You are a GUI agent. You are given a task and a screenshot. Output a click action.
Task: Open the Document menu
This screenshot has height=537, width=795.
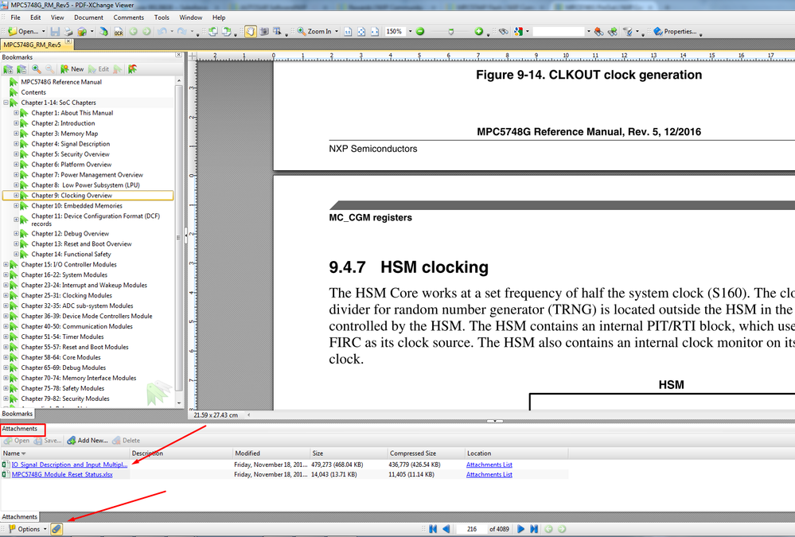[88, 18]
